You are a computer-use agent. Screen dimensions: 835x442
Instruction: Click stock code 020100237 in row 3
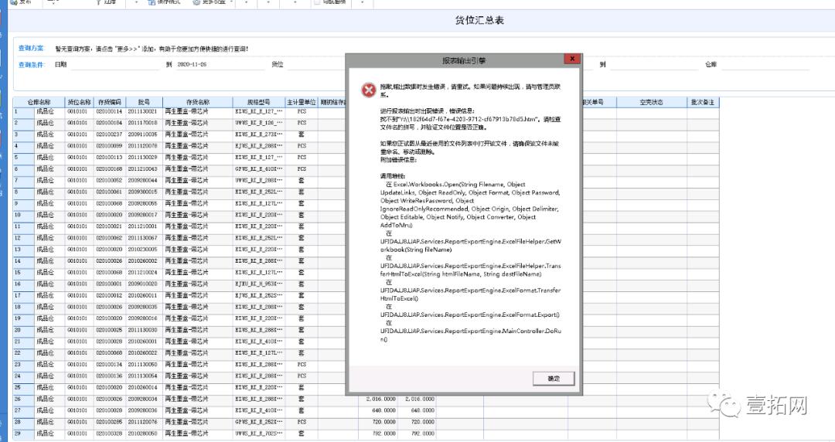coord(109,134)
